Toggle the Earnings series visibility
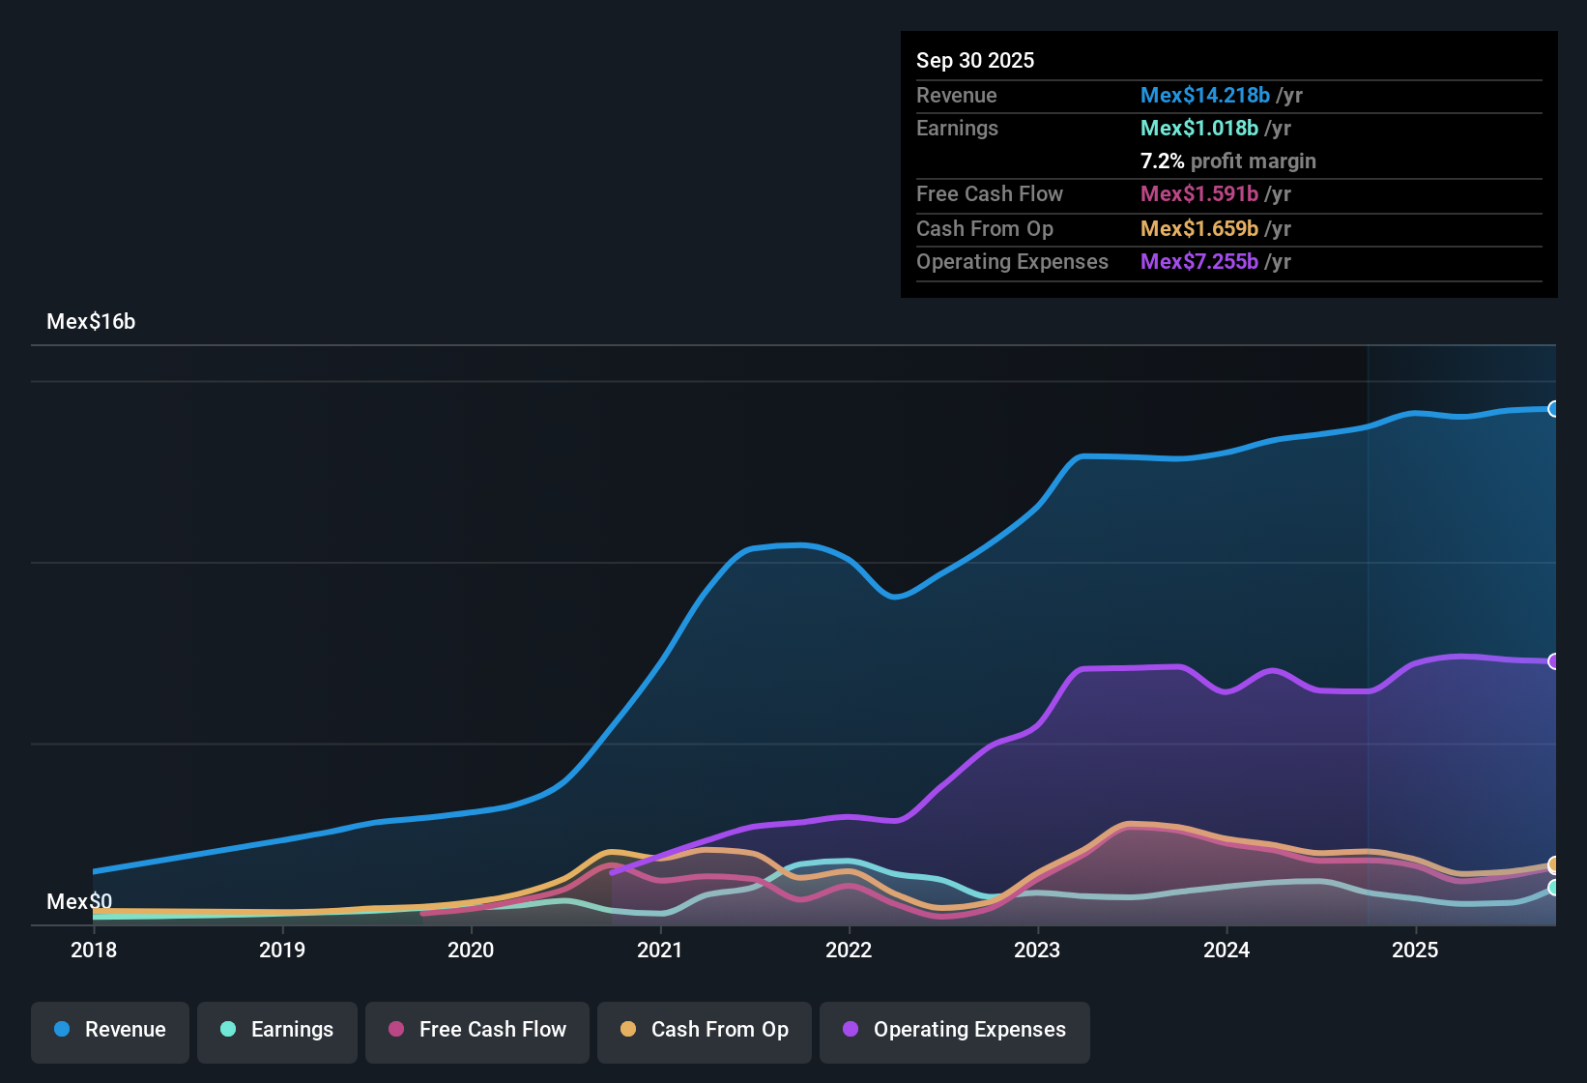This screenshot has height=1083, width=1587. (x=276, y=1031)
